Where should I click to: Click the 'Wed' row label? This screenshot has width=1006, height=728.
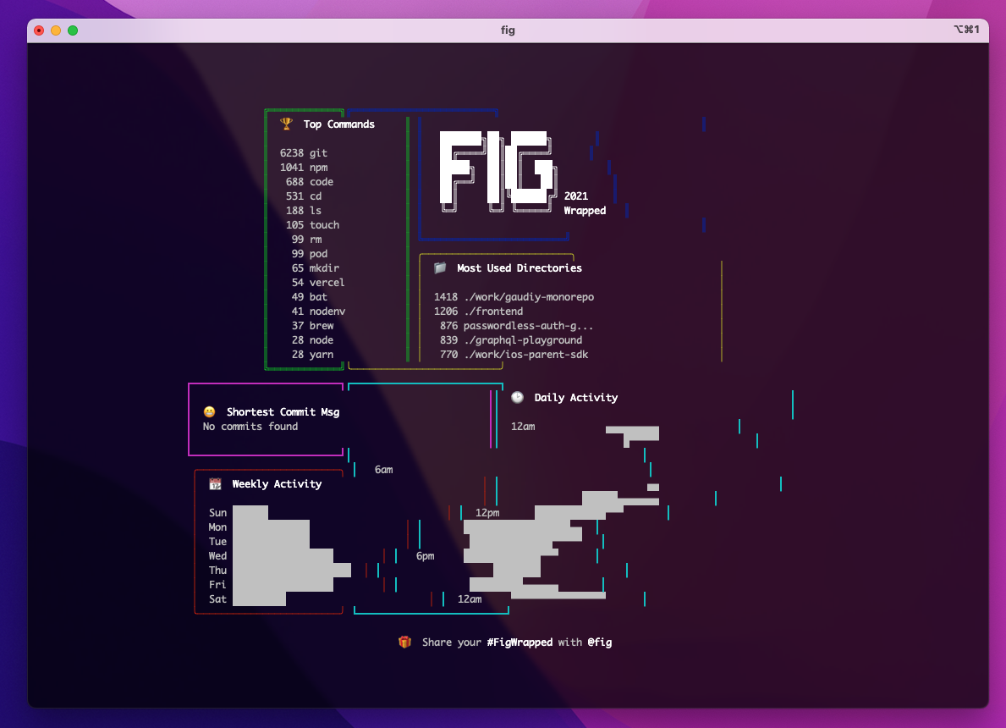tap(217, 556)
